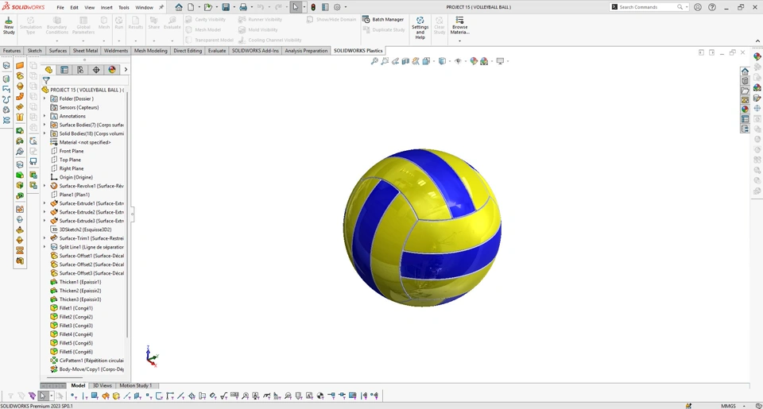Select Material <not specified> item
The height and width of the screenshot is (409, 763).
coord(85,142)
